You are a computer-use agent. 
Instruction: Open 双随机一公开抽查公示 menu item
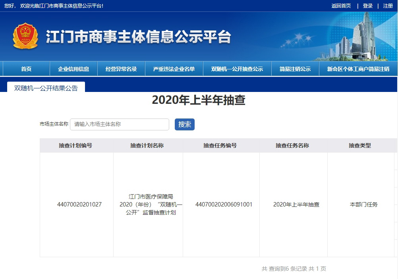(237, 68)
